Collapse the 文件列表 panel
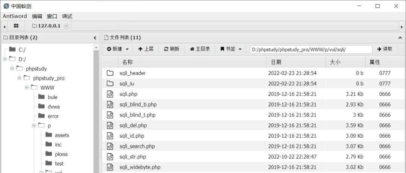The width and height of the screenshot is (406, 173). [x=400, y=38]
